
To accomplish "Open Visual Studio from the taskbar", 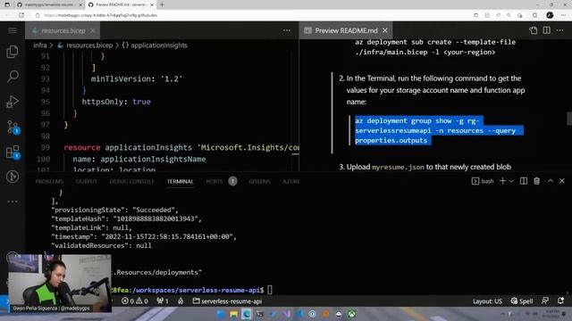I will pyautogui.click(x=286, y=314).
